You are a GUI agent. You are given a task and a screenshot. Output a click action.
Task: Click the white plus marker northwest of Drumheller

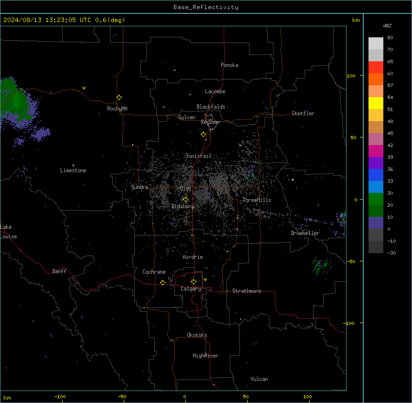click(293, 179)
